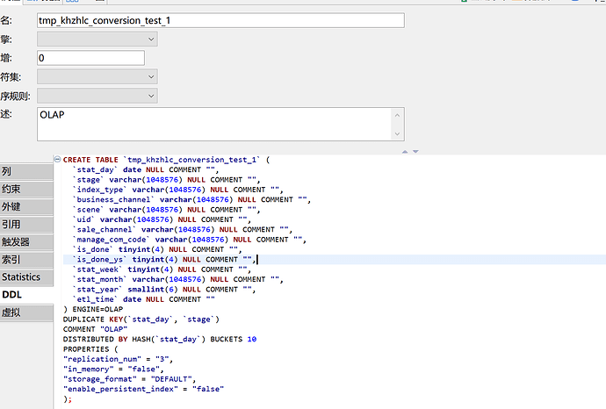Screen dimensions: 606x409
Task: Click the "in_memory" = "false" line
Action: [113, 370]
